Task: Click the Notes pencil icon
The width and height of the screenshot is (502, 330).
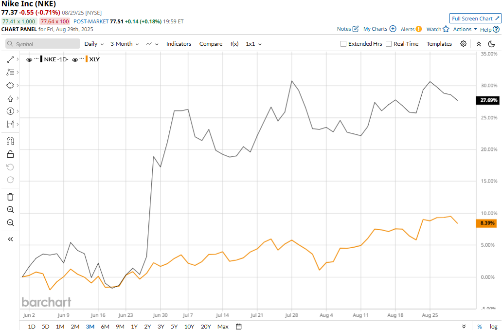Action: point(356,29)
